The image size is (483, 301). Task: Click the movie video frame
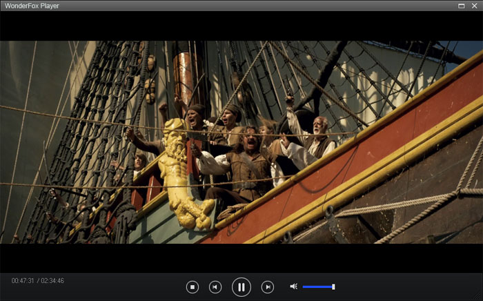pyautogui.click(x=241, y=142)
